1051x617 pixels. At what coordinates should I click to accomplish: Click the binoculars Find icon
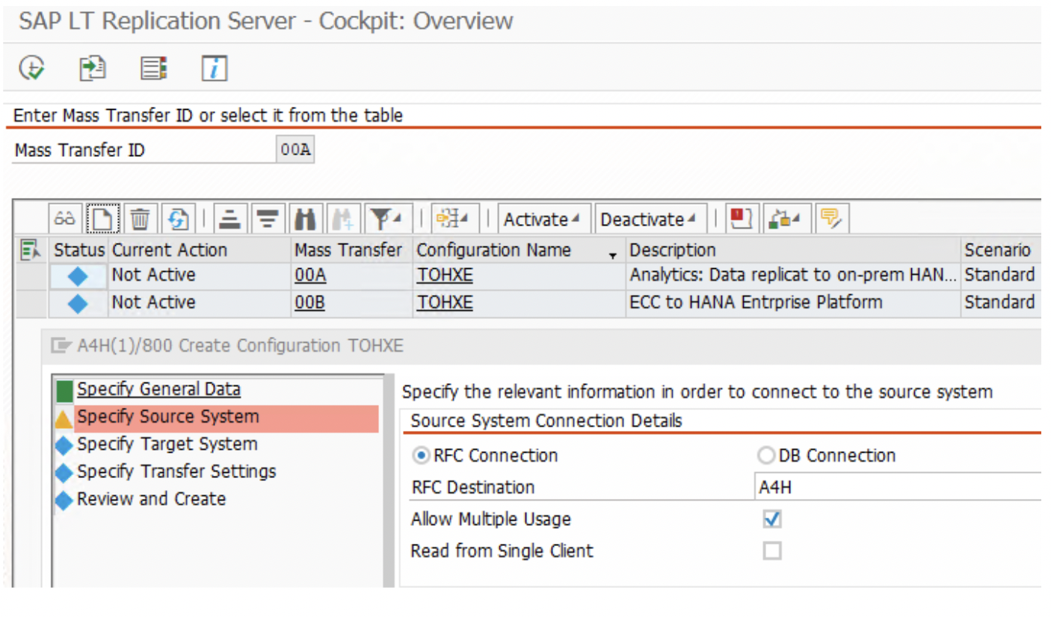(306, 219)
